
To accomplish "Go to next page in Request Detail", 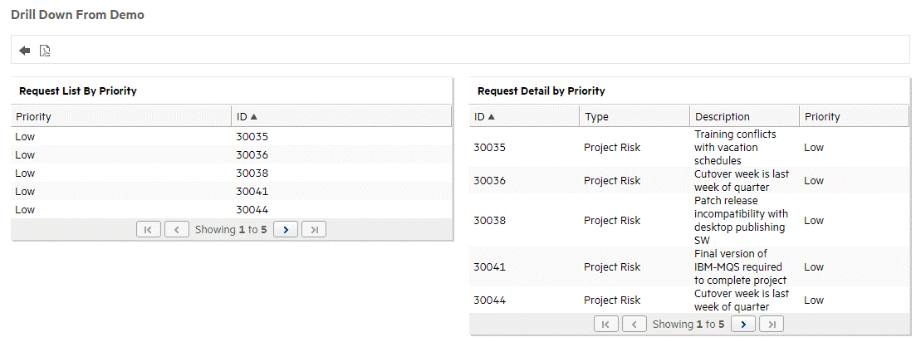I will point(742,324).
